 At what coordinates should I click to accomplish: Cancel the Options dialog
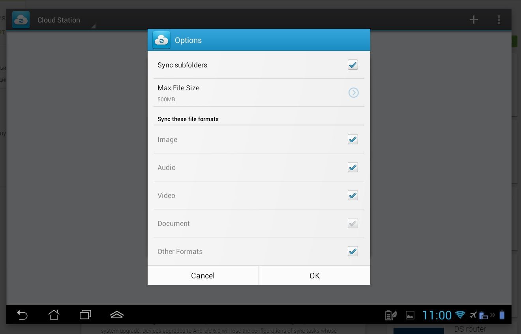tap(203, 275)
